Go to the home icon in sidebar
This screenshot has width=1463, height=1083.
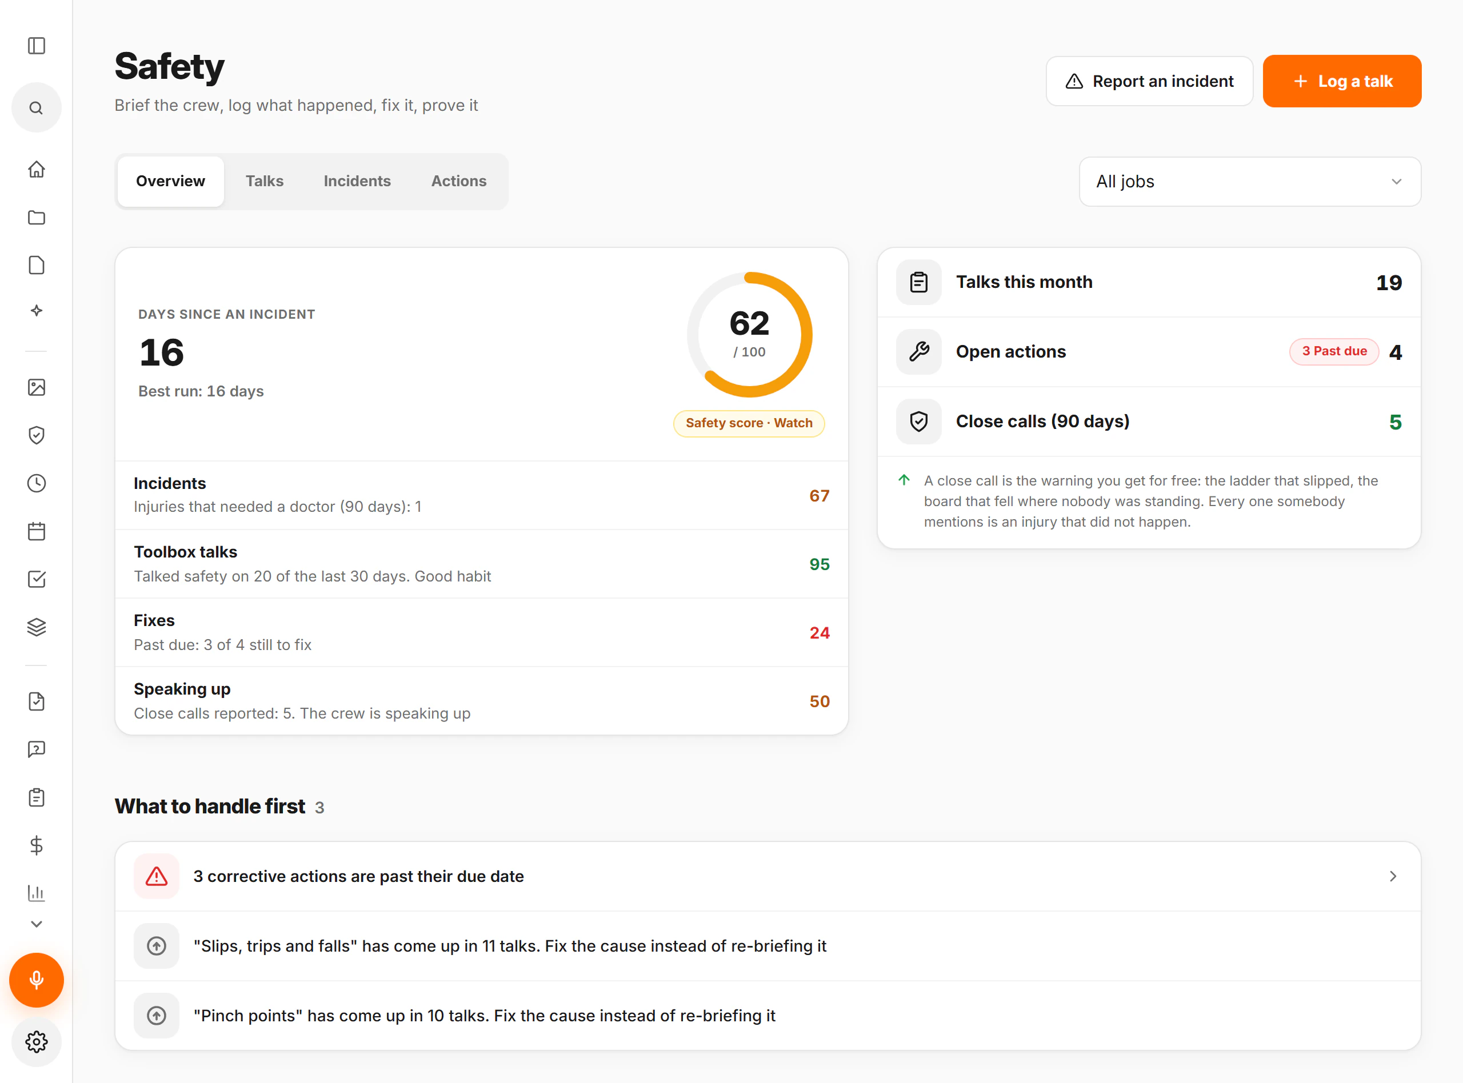coord(37,169)
